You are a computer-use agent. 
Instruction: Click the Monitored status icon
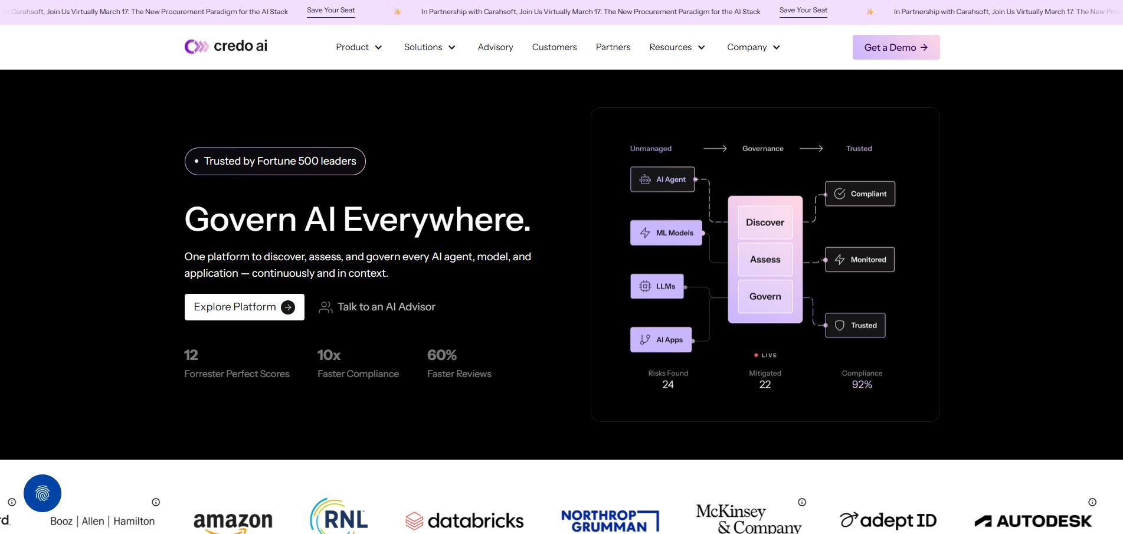(x=839, y=259)
